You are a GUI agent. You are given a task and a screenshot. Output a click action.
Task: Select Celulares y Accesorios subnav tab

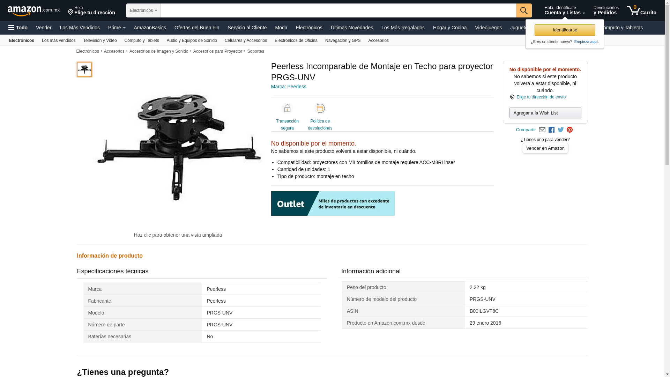tap(246, 40)
